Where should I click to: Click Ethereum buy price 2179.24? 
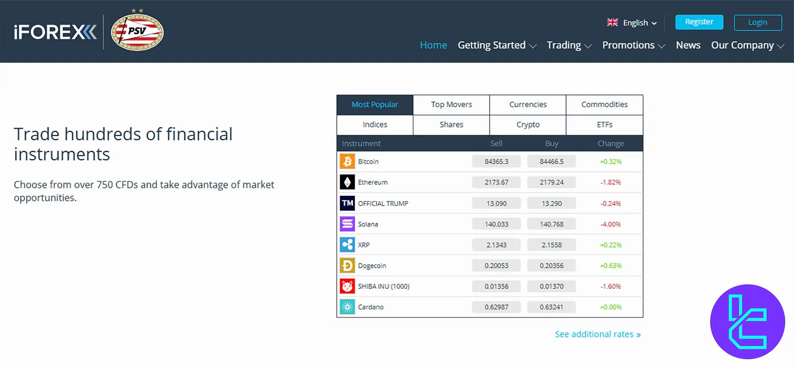pos(551,182)
